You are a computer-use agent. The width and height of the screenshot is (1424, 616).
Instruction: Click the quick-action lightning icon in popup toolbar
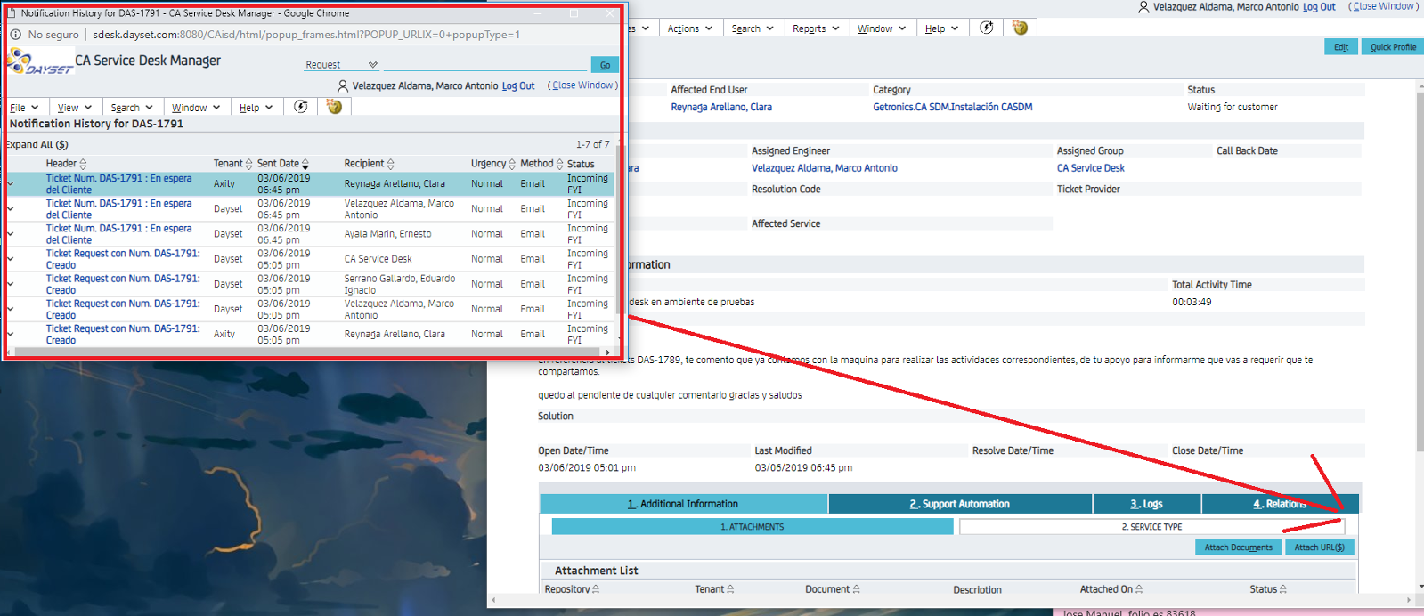click(x=301, y=107)
